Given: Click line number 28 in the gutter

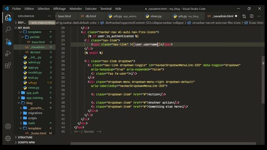Looking at the screenshot, I should click(x=63, y=61).
